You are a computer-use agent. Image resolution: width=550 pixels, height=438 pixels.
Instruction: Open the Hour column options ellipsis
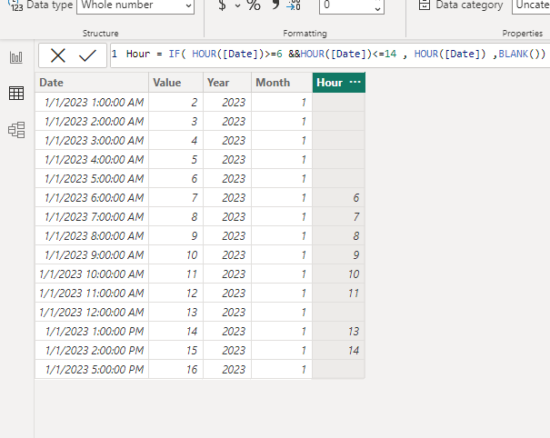[355, 82]
